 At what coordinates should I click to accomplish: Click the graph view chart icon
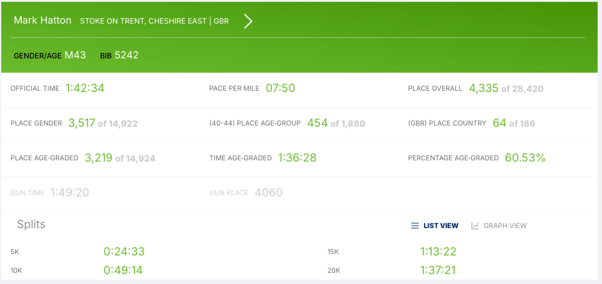[475, 226]
